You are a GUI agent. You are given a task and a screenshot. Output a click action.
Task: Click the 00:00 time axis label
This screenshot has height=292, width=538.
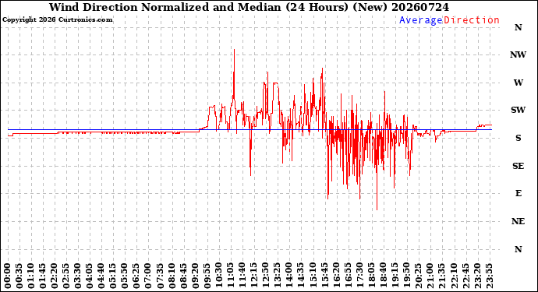(x=8, y=276)
